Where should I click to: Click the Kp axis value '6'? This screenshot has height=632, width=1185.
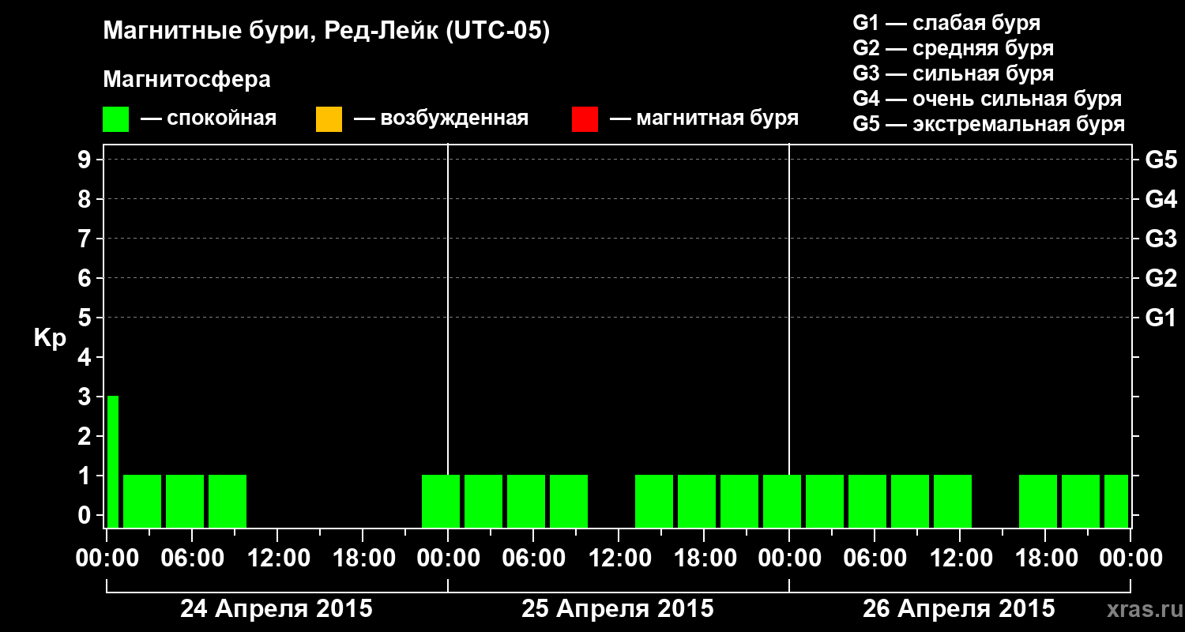(86, 278)
